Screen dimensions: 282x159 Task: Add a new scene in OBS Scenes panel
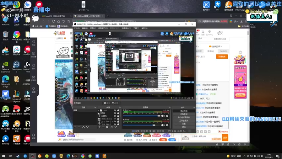pos(75,127)
